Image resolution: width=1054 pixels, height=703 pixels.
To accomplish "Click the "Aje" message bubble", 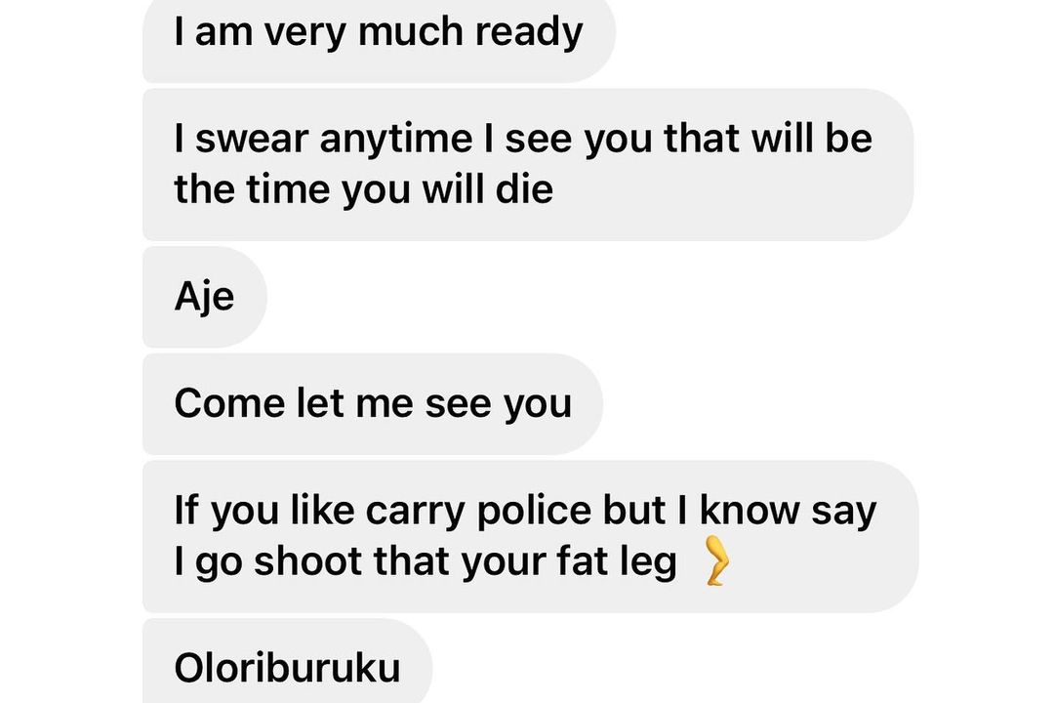I will pos(205,297).
